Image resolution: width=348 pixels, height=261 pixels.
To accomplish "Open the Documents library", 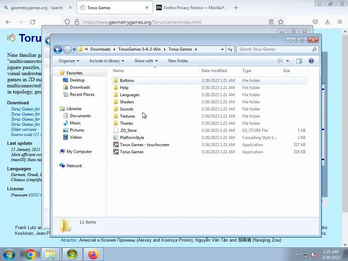I will [x=80, y=116].
